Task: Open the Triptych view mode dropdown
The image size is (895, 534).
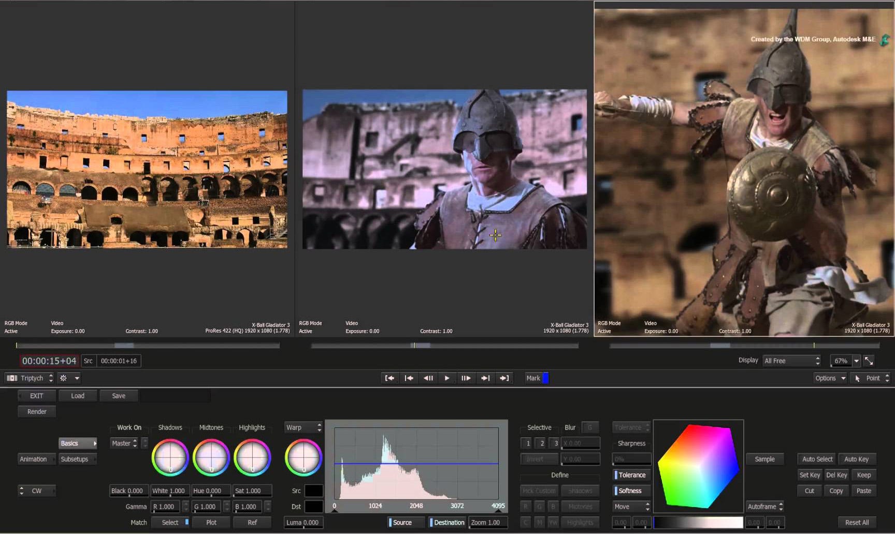Action: tap(30, 378)
